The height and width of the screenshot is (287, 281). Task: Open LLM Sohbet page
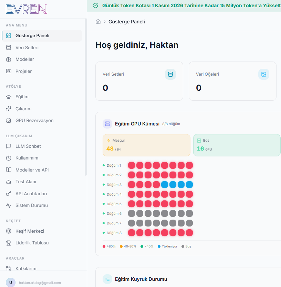point(42,146)
